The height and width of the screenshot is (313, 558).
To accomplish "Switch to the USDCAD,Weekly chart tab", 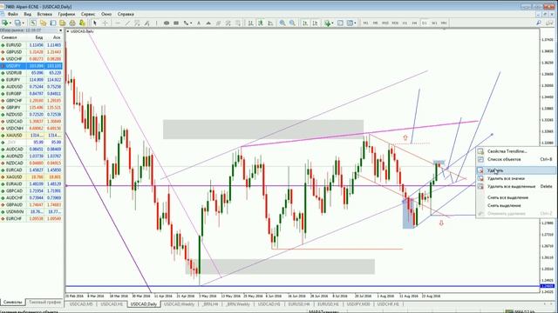I will 179,304.
